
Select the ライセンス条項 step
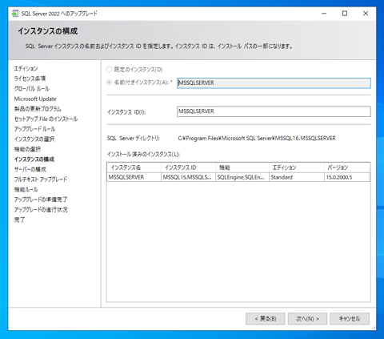[30, 79]
